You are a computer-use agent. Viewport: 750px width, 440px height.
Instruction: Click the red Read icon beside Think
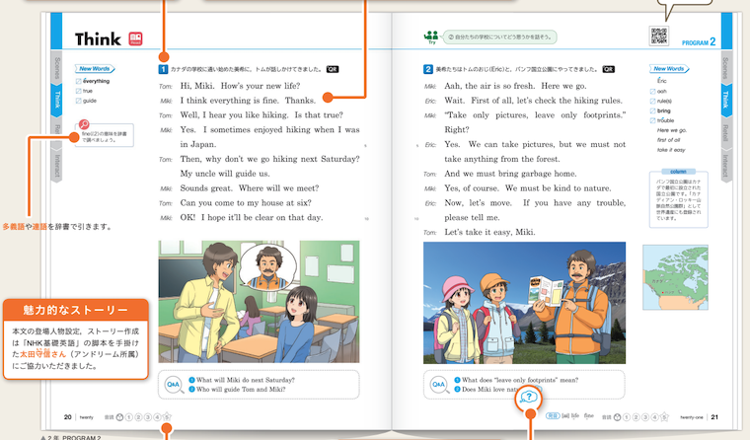click(135, 38)
